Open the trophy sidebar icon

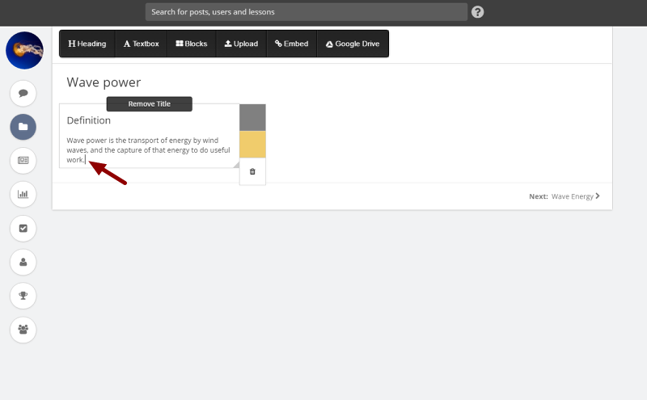23,296
